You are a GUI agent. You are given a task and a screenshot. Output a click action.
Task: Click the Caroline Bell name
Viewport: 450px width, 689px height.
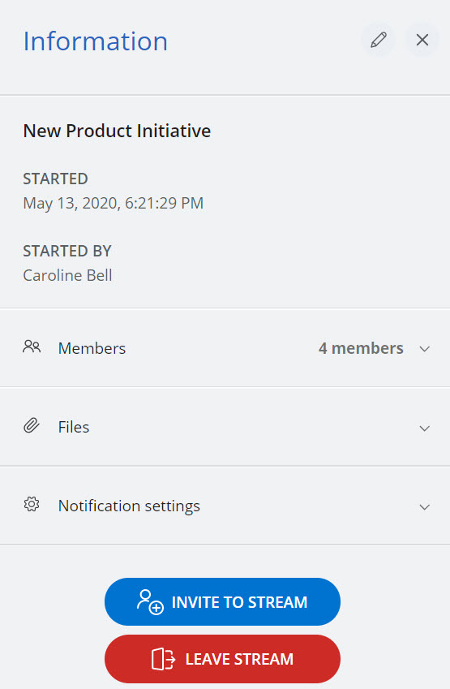(67, 275)
